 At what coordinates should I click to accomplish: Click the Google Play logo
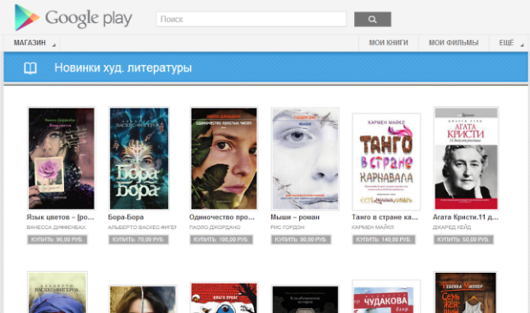pos(74,18)
